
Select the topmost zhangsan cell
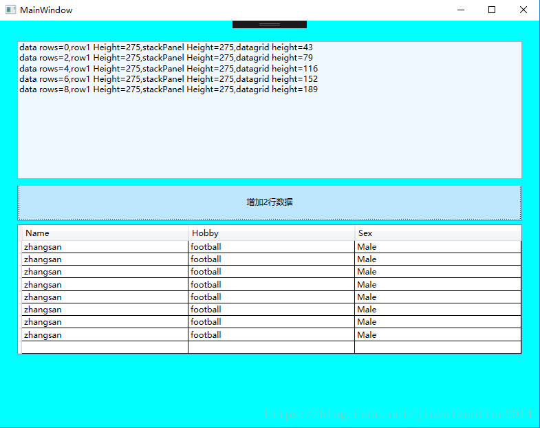pyautogui.click(x=105, y=247)
